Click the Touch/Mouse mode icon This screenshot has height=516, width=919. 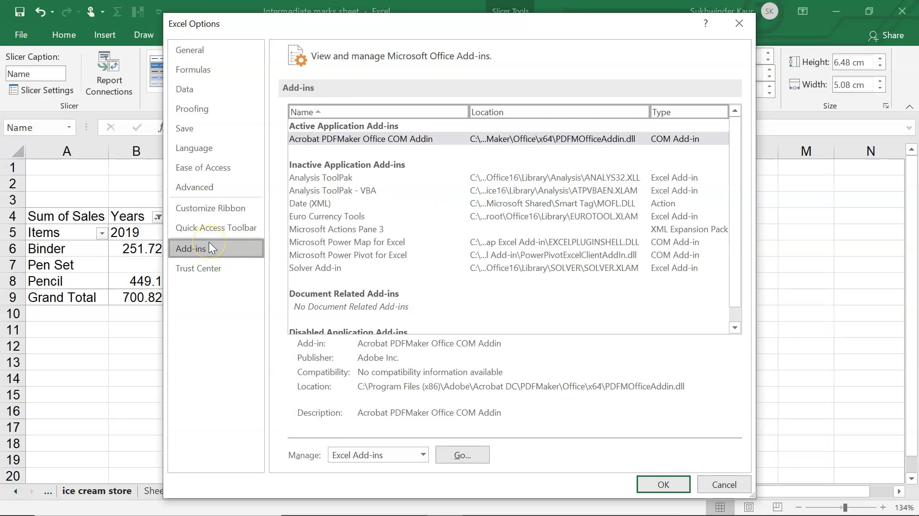(90, 11)
